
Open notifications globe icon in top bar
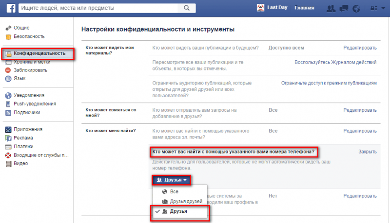(x=356, y=9)
